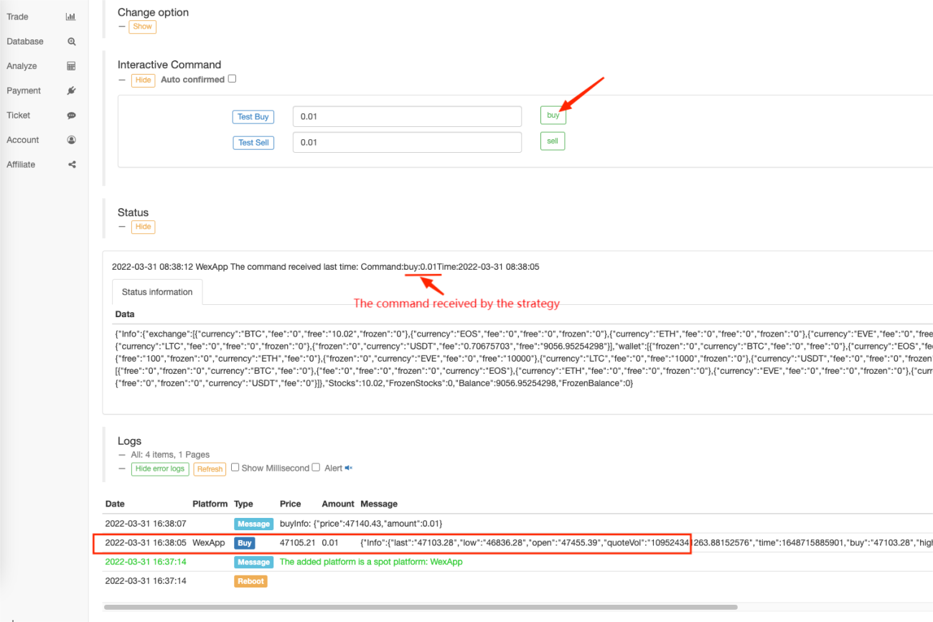Click the Affiliate share icon in sidebar
Screen dimensions: 933x622
[x=71, y=164]
